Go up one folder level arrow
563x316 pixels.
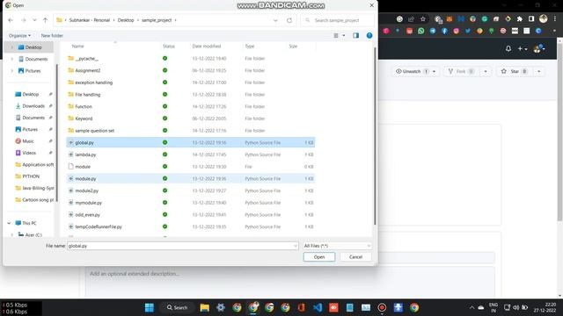45,20
